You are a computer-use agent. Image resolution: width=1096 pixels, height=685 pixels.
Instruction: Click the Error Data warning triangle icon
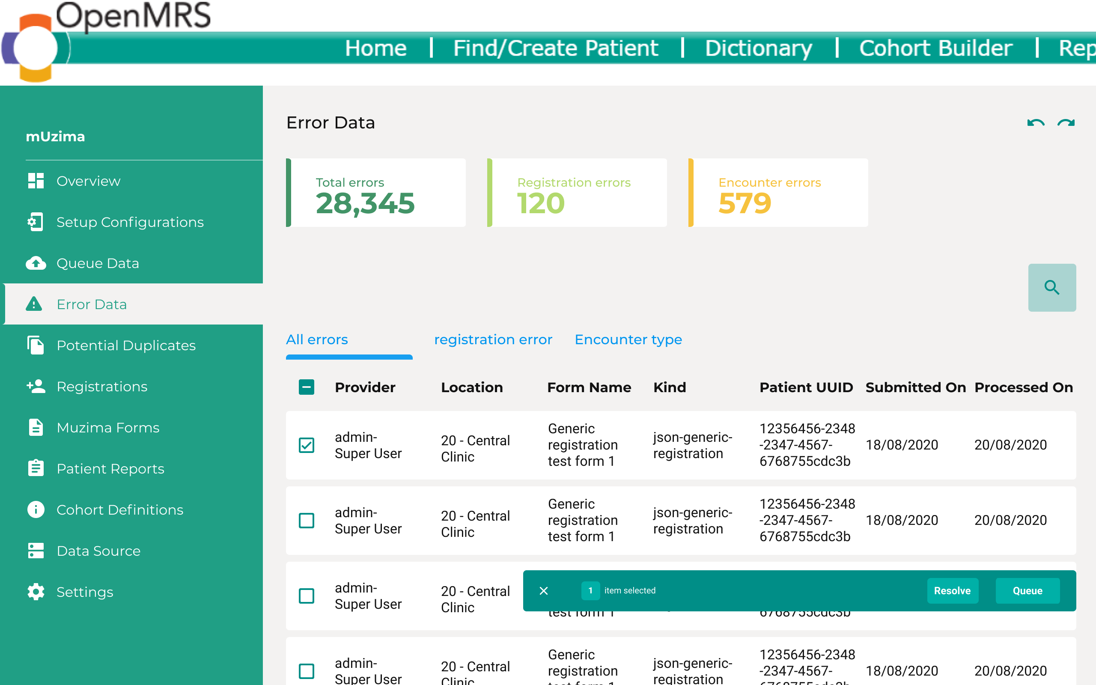(x=34, y=304)
